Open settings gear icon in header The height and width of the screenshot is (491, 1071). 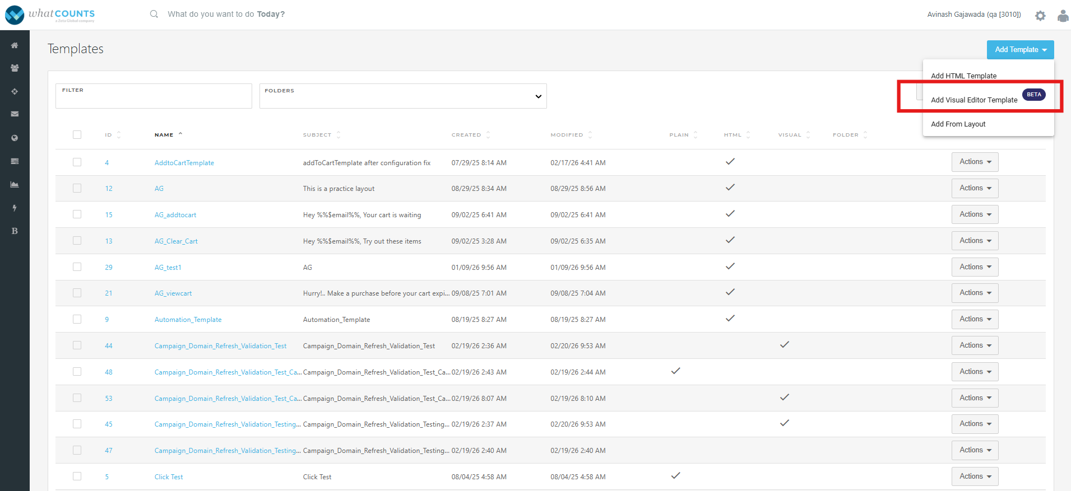coord(1040,16)
